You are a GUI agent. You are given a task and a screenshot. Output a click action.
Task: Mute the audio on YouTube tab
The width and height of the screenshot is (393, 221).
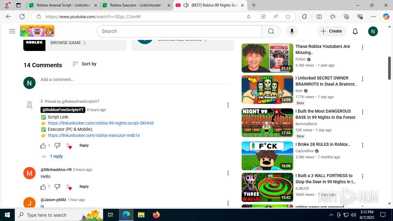186,5
